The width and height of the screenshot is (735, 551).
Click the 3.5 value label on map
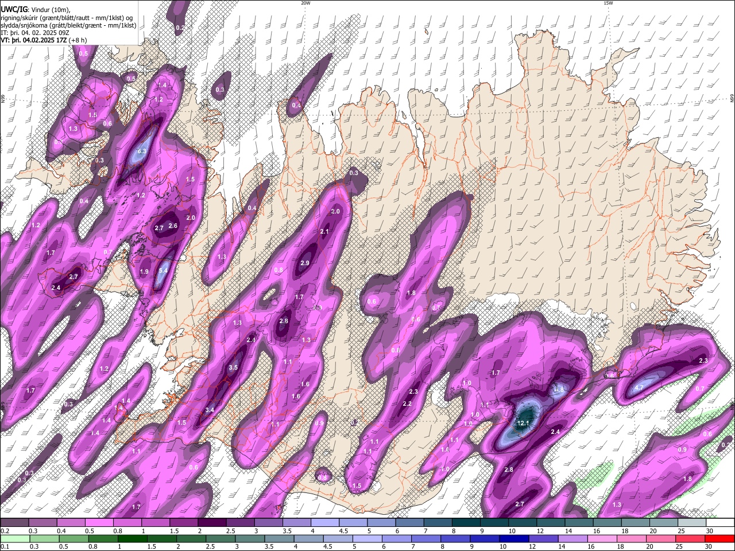(233, 367)
